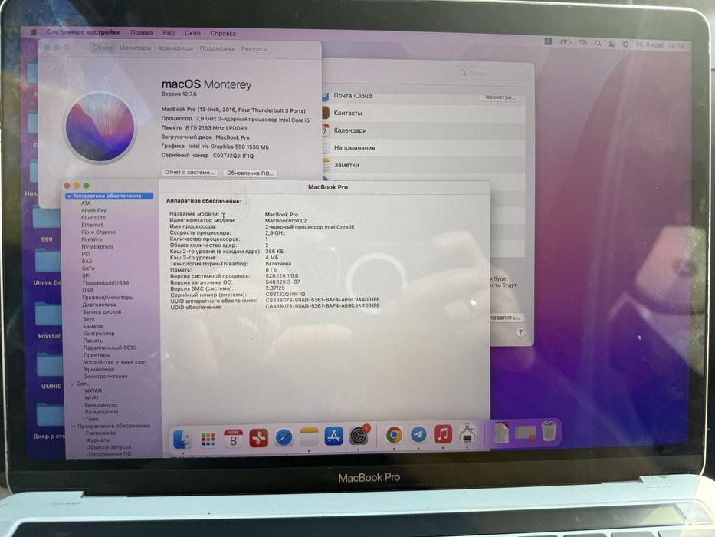Launch the red app next to Calendar in Dock

click(258, 438)
